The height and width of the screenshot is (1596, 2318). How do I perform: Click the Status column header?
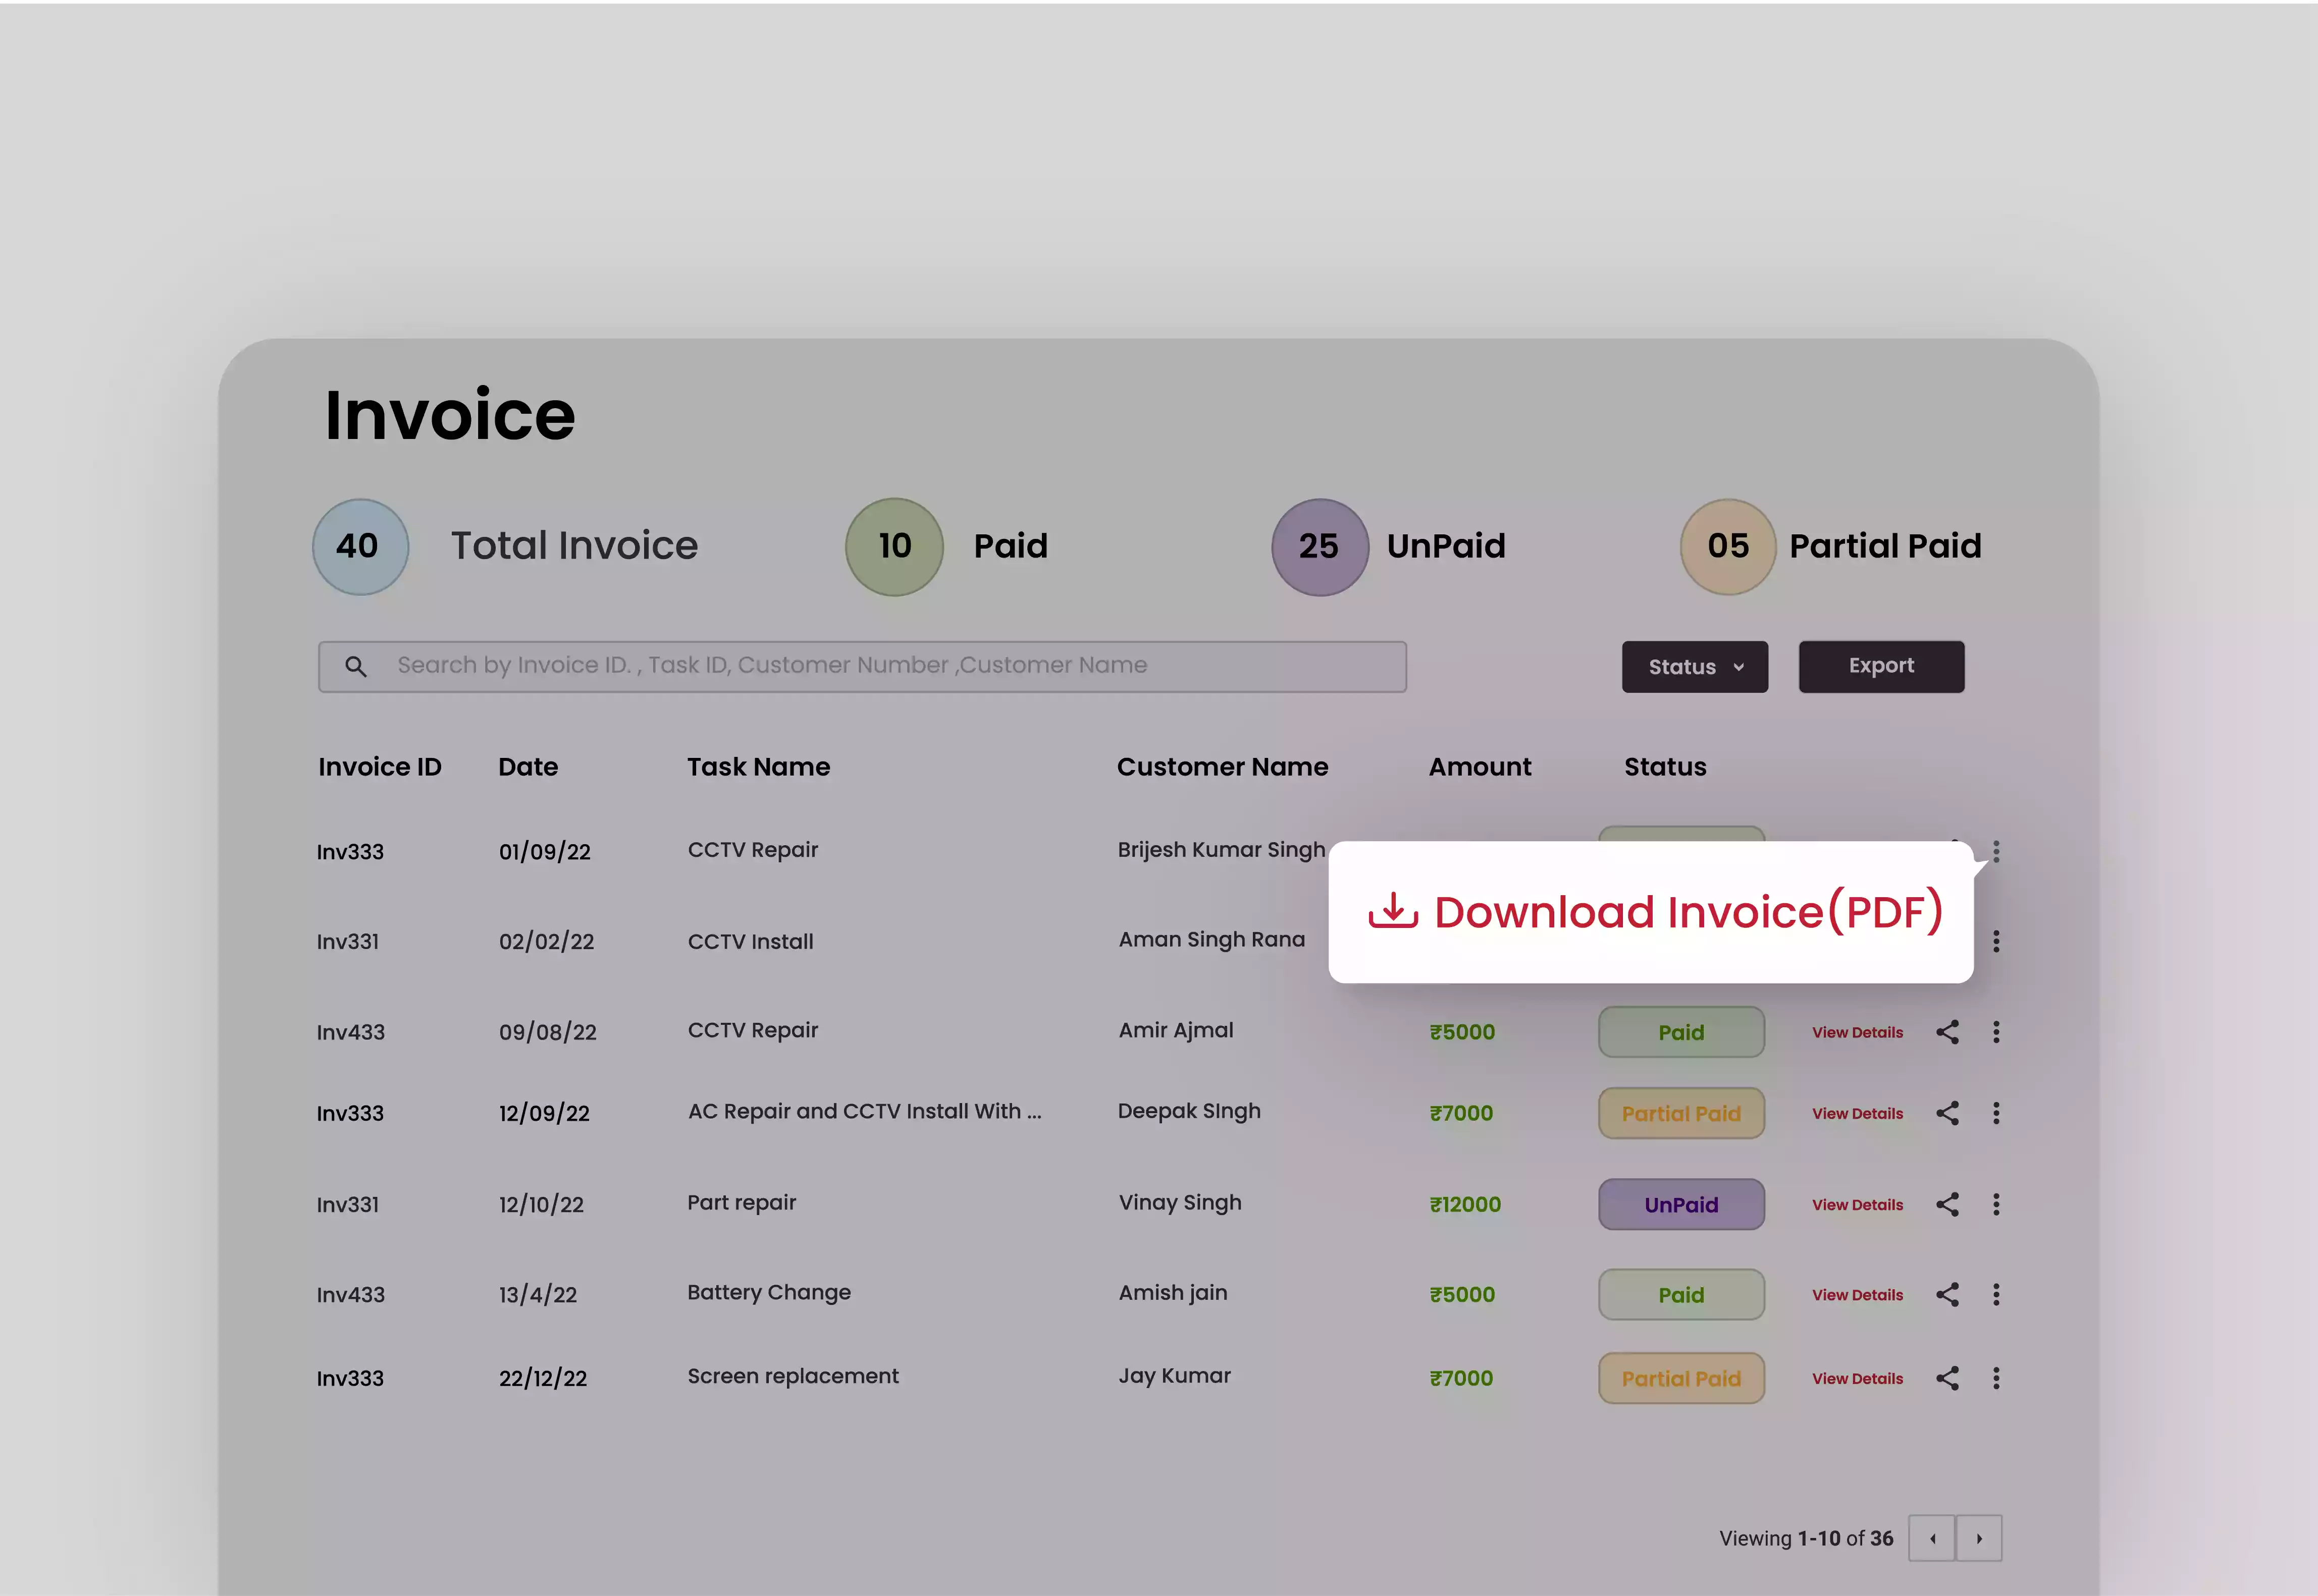[1665, 767]
